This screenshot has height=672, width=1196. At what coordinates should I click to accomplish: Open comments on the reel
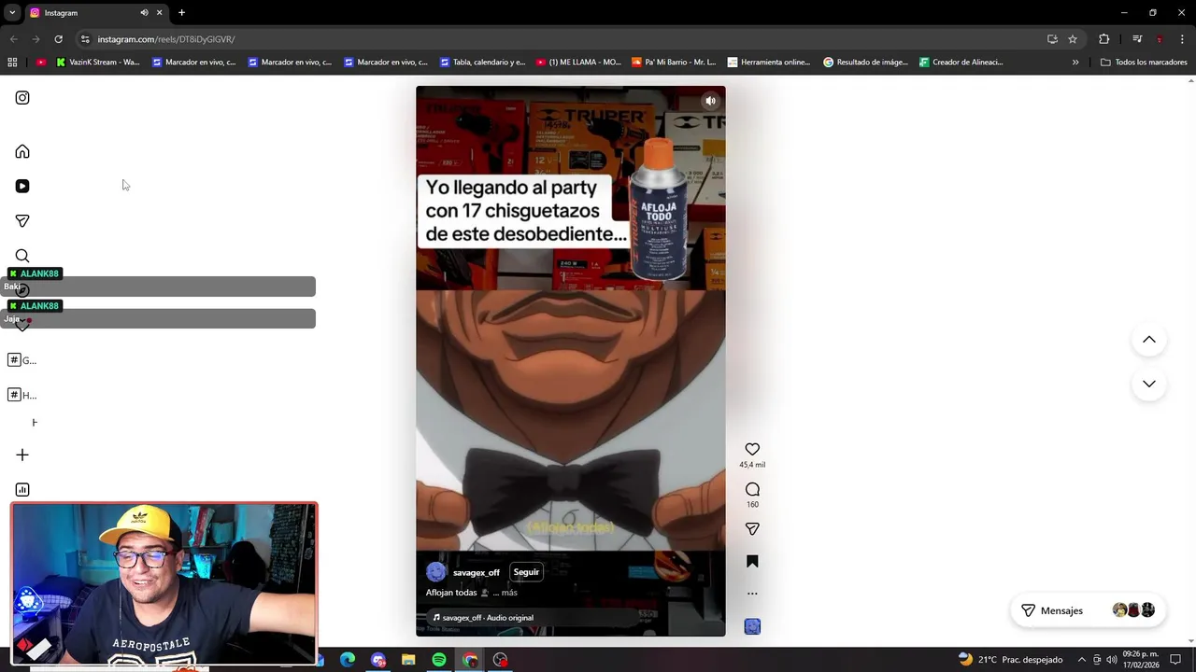(x=752, y=489)
